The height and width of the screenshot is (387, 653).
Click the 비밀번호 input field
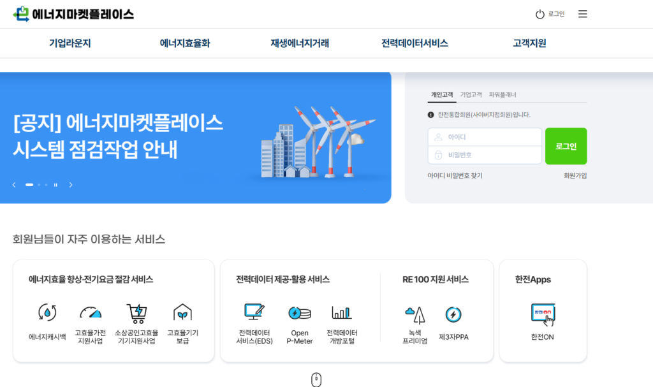click(x=485, y=155)
